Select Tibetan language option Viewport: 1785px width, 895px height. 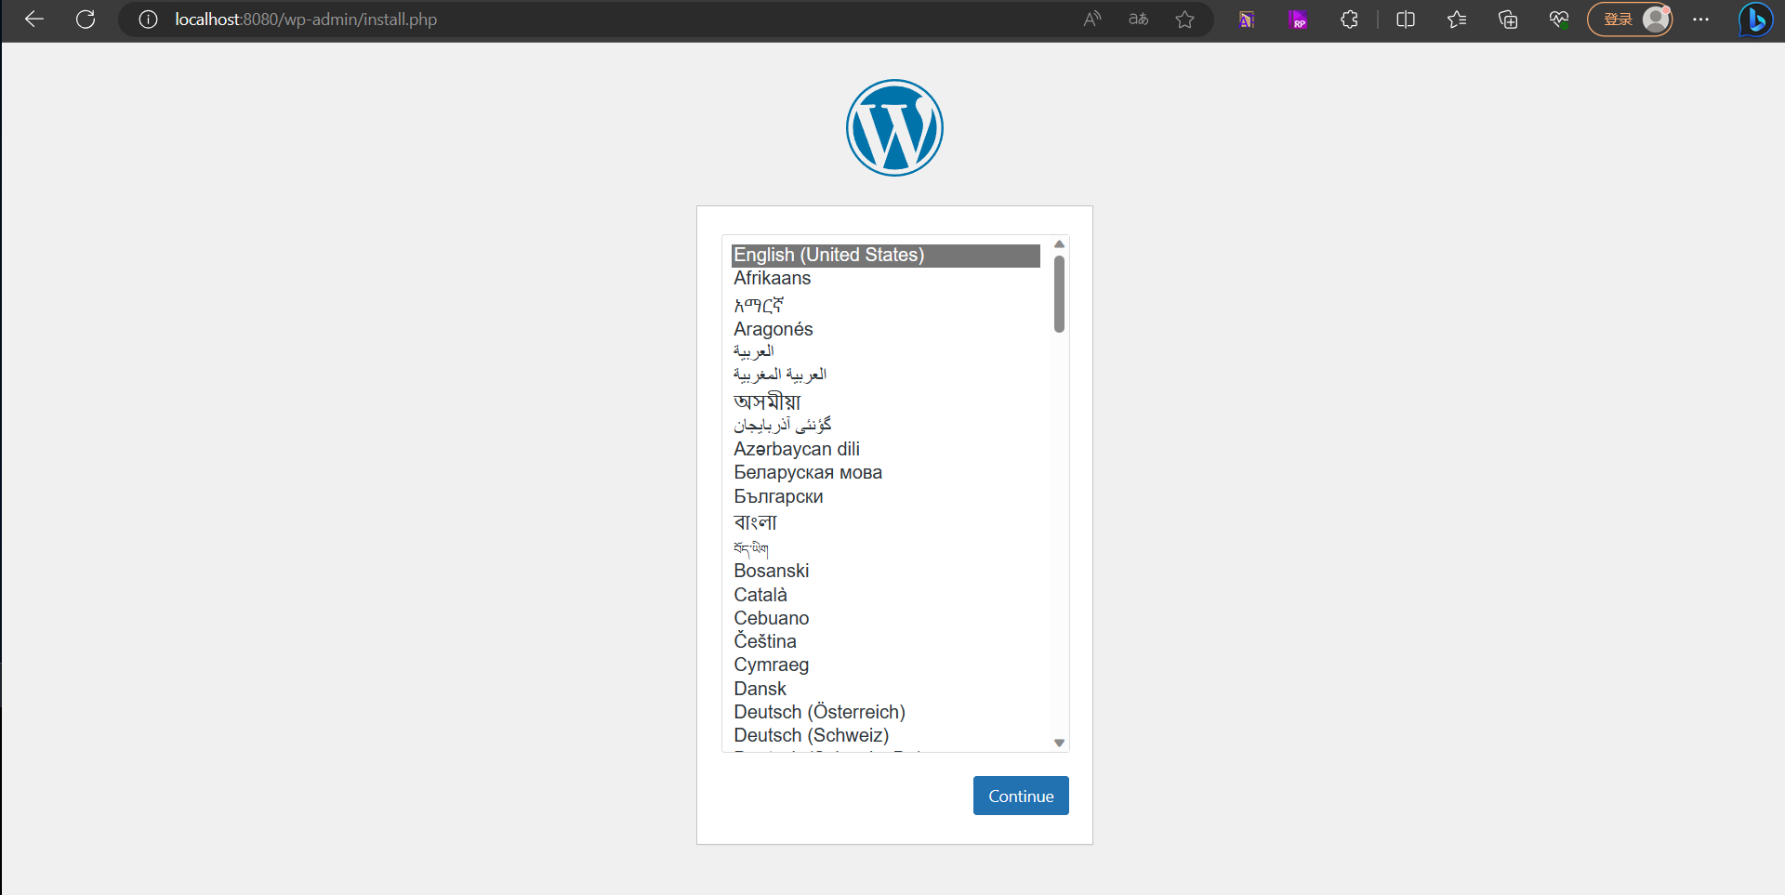pos(886,547)
